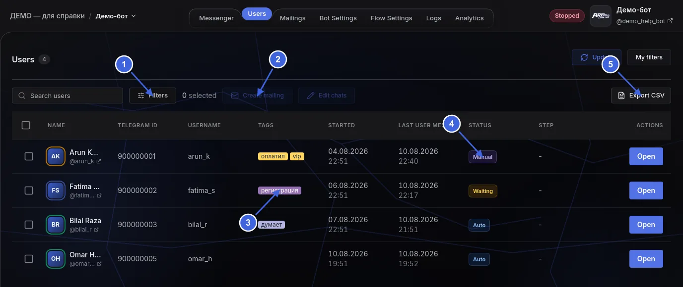Switch to the Messenger tab
Image resolution: width=683 pixels, height=287 pixels.
216,18
